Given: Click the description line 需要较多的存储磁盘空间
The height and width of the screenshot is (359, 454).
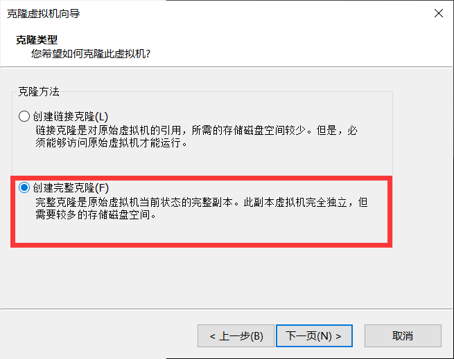Looking at the screenshot, I should click(x=96, y=214).
